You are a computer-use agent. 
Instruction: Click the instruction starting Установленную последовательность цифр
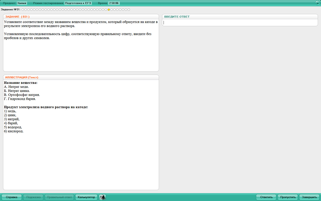coord(78,36)
